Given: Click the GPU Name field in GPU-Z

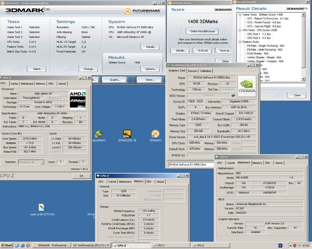Looking at the screenshot, I should (212, 77).
